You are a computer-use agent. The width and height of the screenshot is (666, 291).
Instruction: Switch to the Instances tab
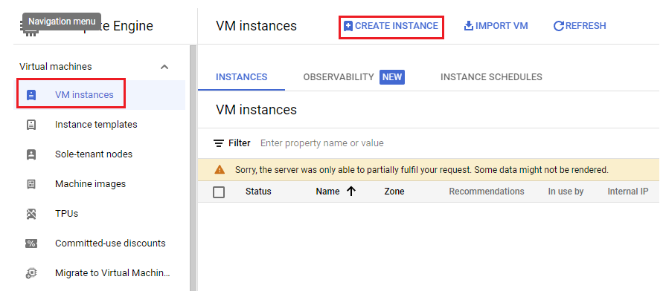pyautogui.click(x=242, y=77)
